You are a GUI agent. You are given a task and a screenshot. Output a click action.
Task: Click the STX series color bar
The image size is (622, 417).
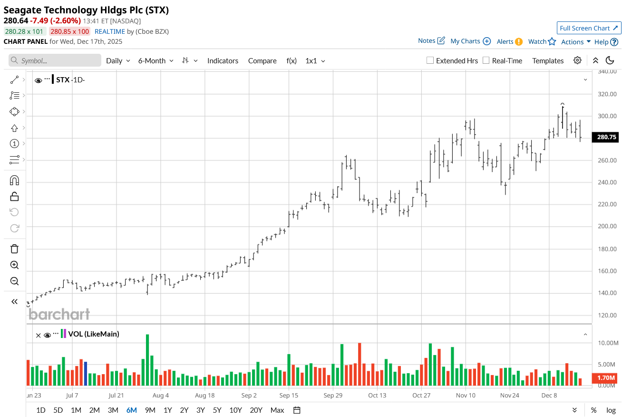tap(52, 79)
